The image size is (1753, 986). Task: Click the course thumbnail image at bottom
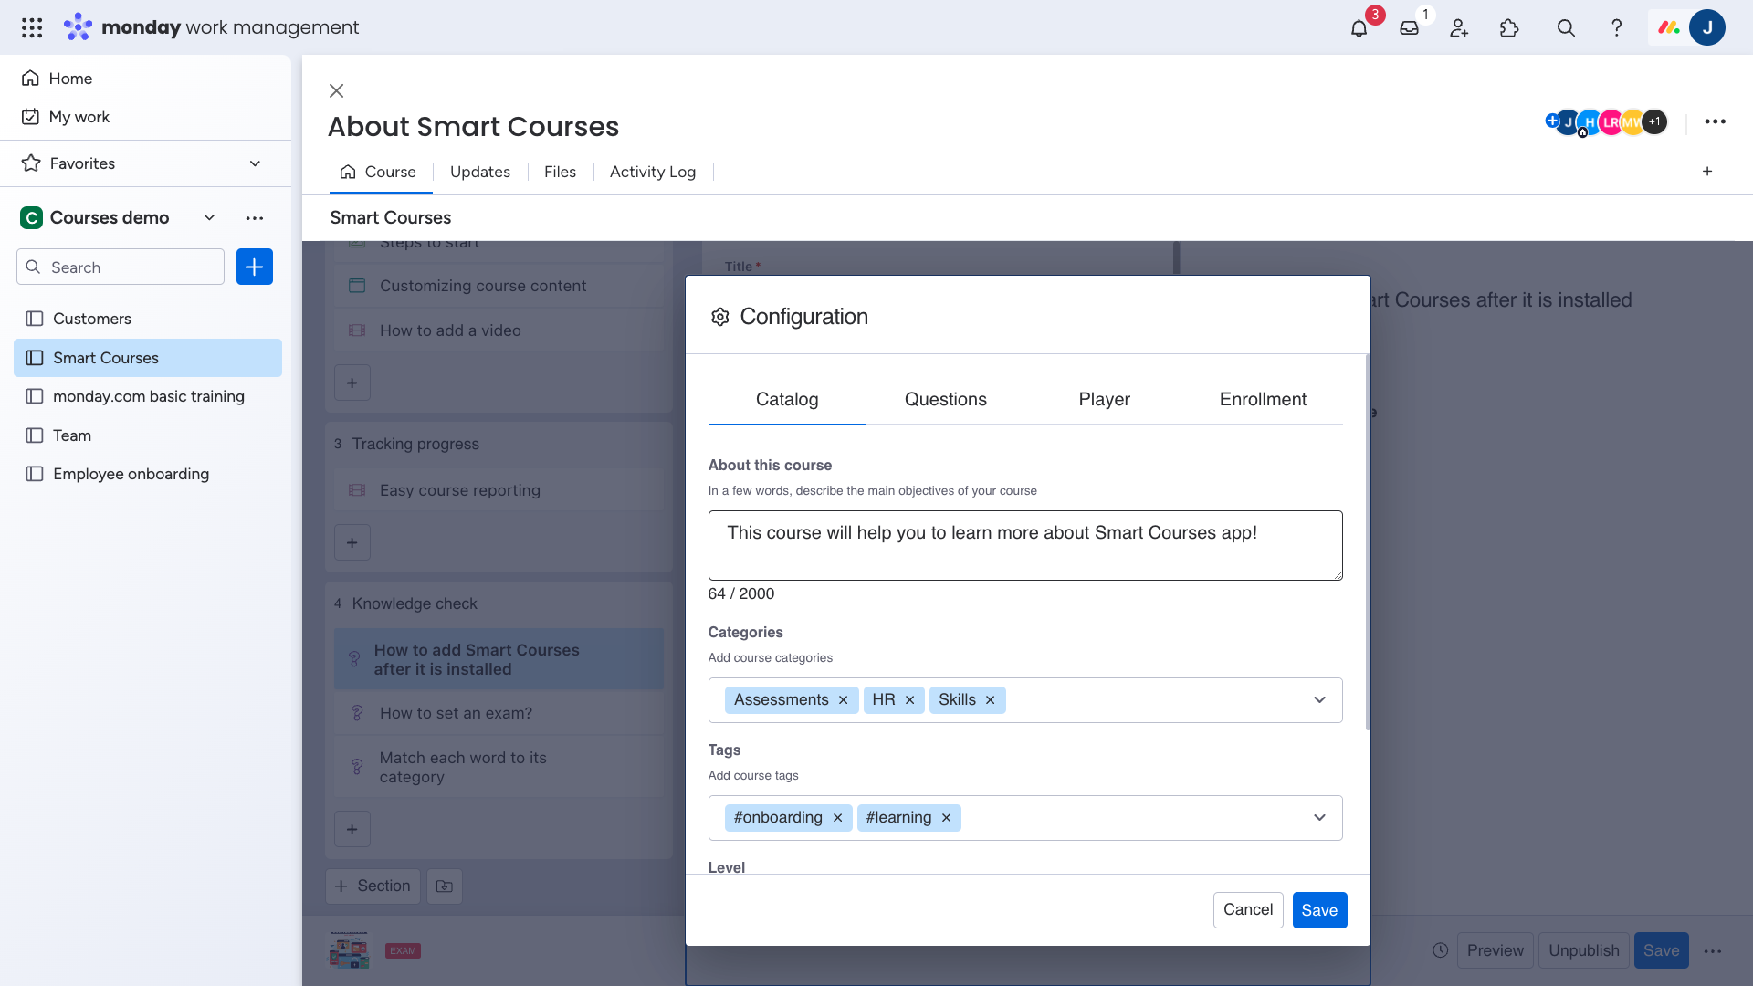[x=350, y=950]
